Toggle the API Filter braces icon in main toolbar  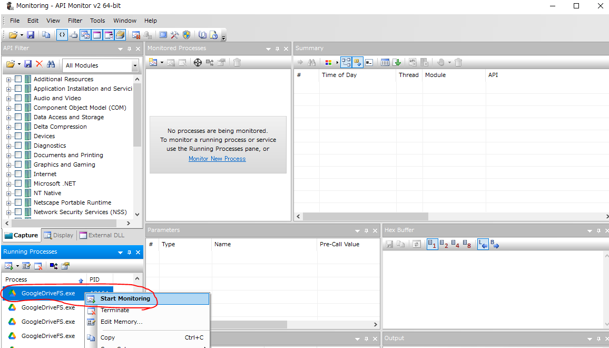click(62, 35)
